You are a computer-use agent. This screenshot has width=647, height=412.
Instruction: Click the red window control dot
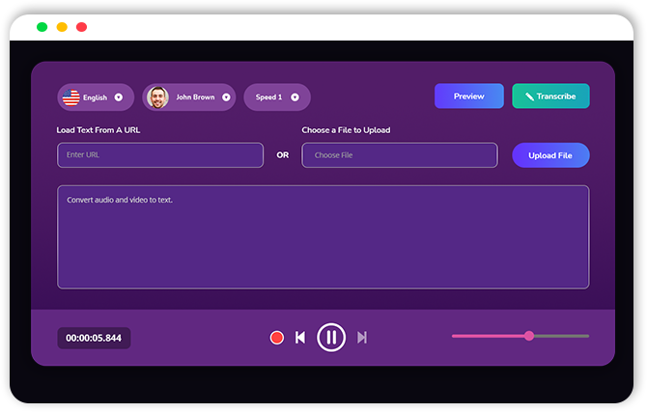[81, 27]
